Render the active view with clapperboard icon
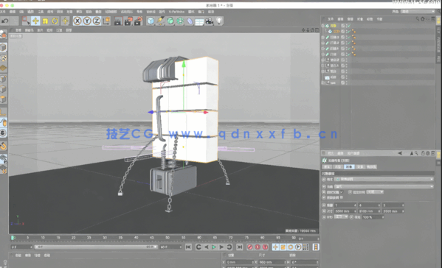The width and height of the screenshot is (442, 268). [118, 21]
